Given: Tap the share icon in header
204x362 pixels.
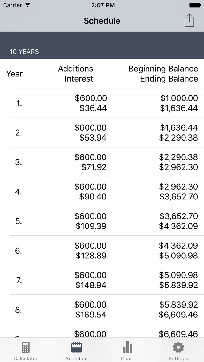Looking at the screenshot, I should (189, 21).
